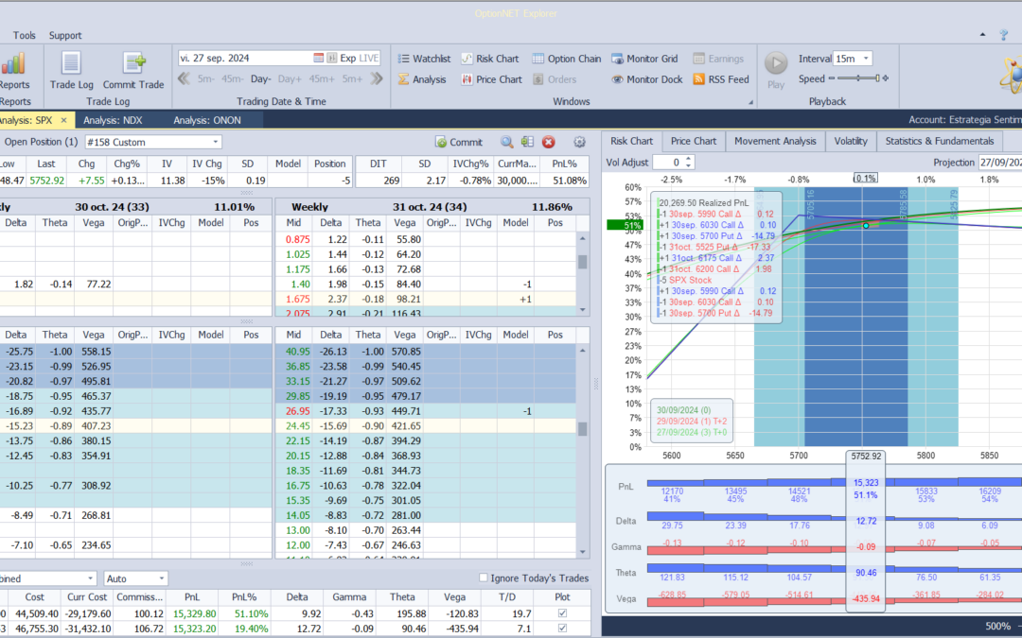Switch to the Movement Analysis tab
The image size is (1022, 638).
(774, 141)
